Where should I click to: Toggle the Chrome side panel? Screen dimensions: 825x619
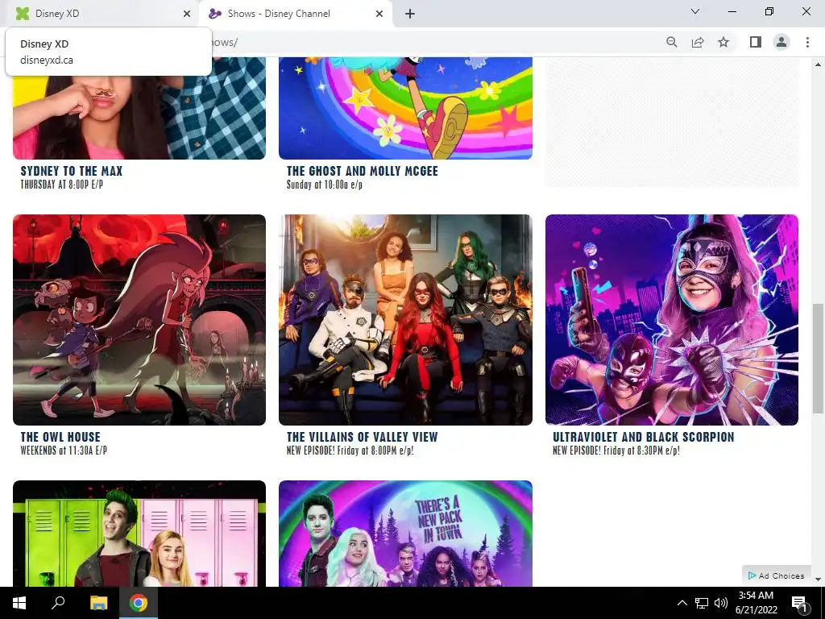(x=756, y=42)
